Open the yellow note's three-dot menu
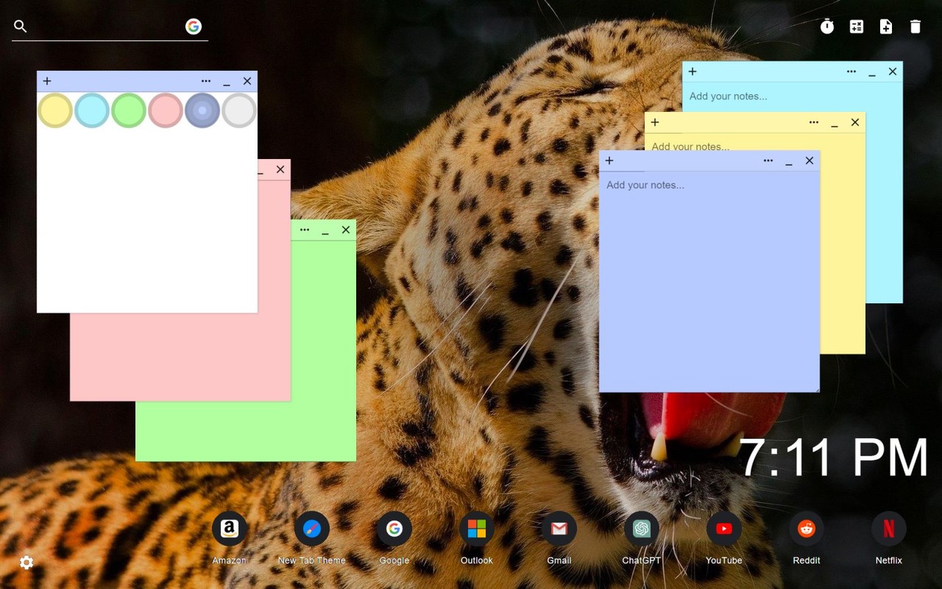Image resolution: width=942 pixels, height=589 pixels. coord(814,122)
